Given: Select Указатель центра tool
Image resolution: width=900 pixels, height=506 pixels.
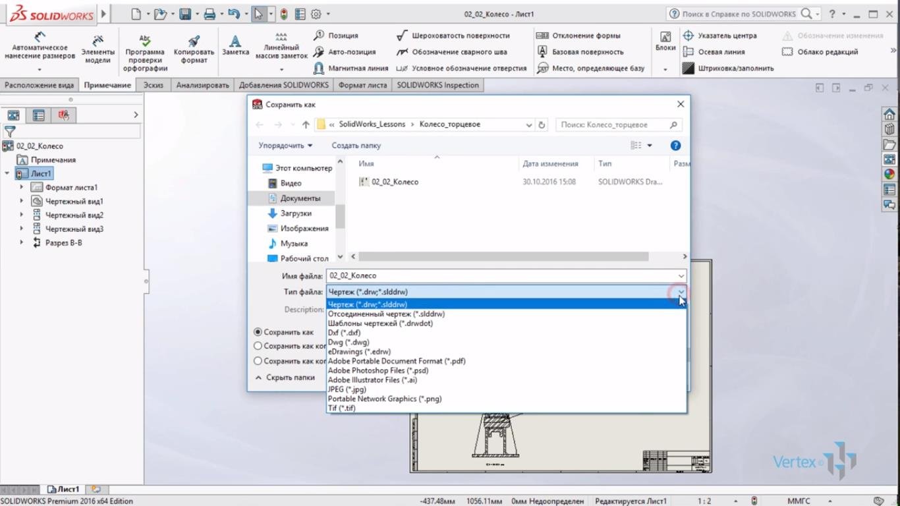Looking at the screenshot, I should (x=719, y=36).
